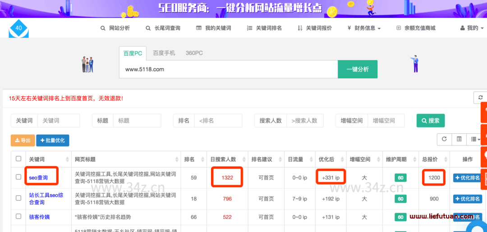Tick the checkbox for seo查询 row

tap(18, 177)
